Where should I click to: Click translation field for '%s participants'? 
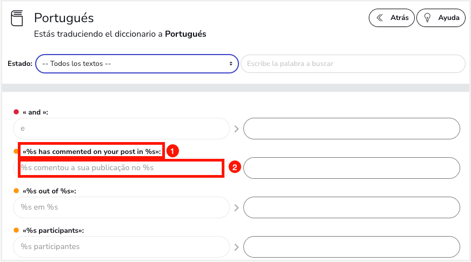tap(351, 247)
